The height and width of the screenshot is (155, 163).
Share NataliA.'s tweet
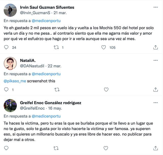tap(155, 90)
